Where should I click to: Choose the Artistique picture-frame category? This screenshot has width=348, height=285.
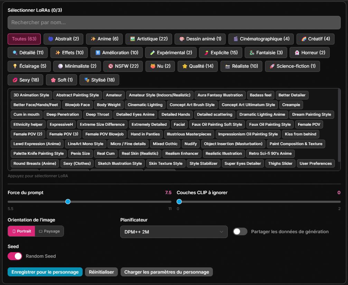(148, 39)
